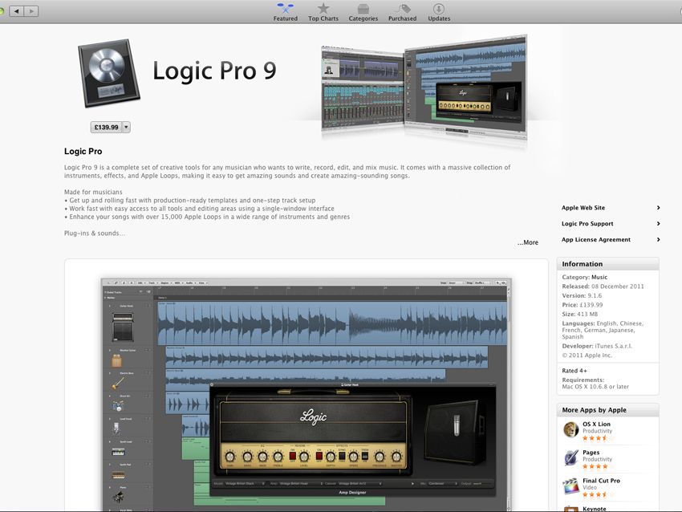
Task: Click the Logic Pro heading above description
Action: (83, 152)
